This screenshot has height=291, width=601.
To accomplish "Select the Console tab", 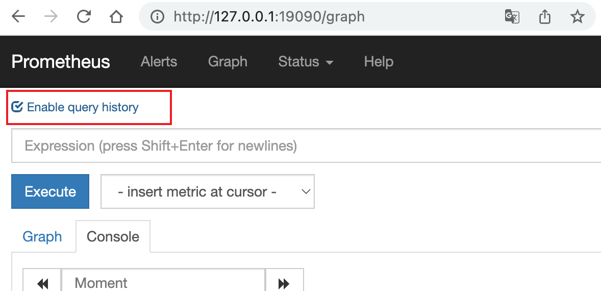I will [113, 237].
